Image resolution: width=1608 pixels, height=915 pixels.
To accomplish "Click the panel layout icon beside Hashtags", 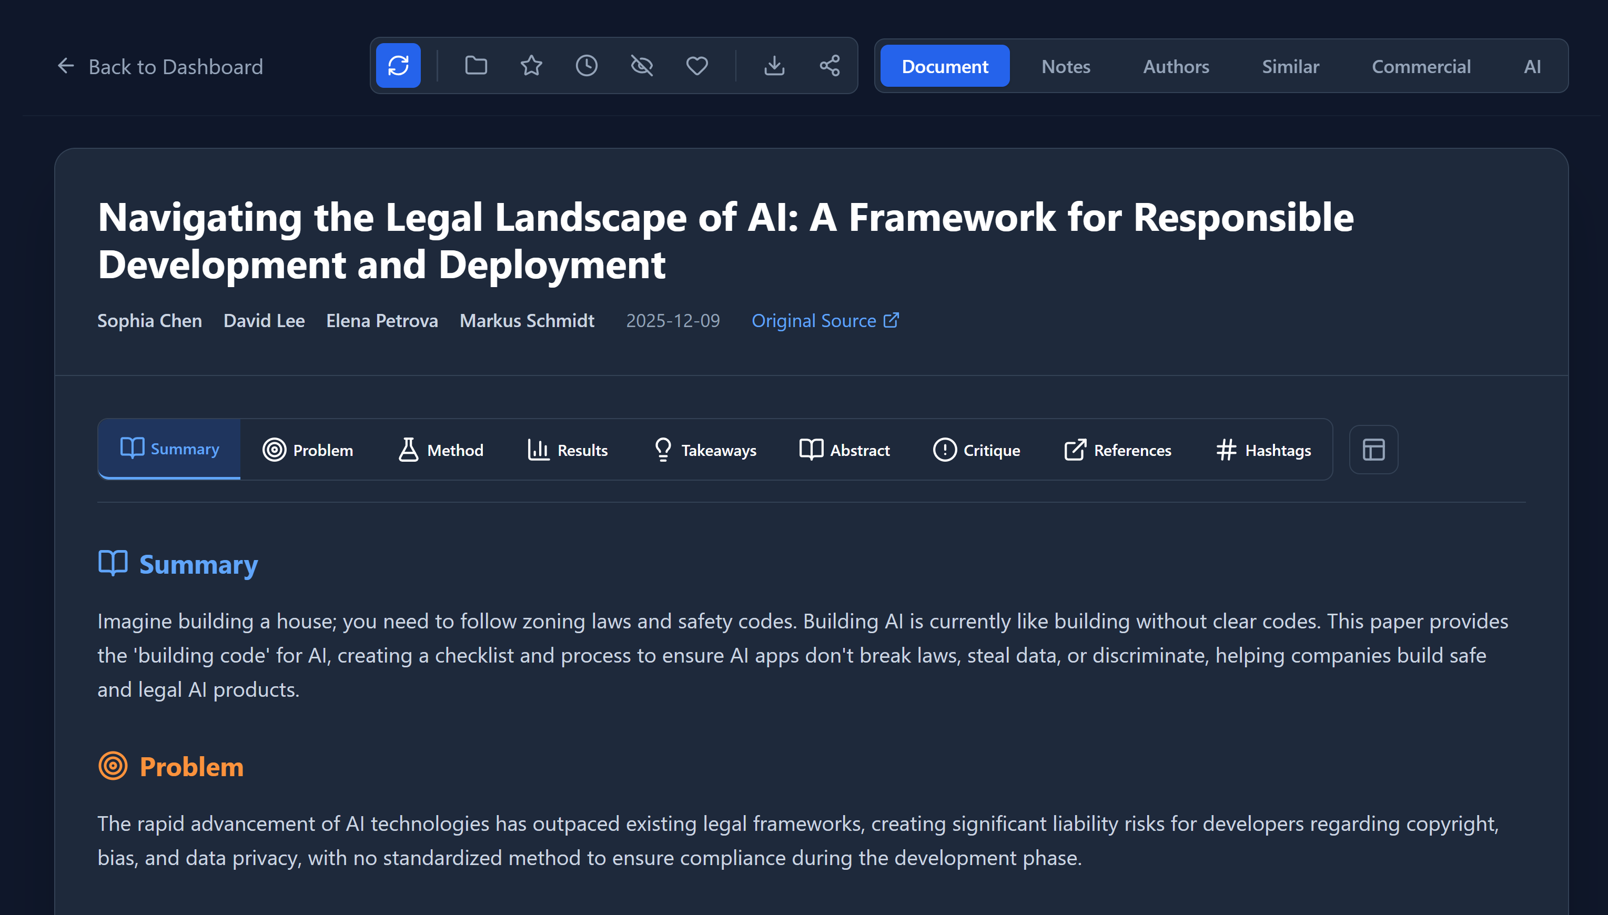I will [1373, 449].
